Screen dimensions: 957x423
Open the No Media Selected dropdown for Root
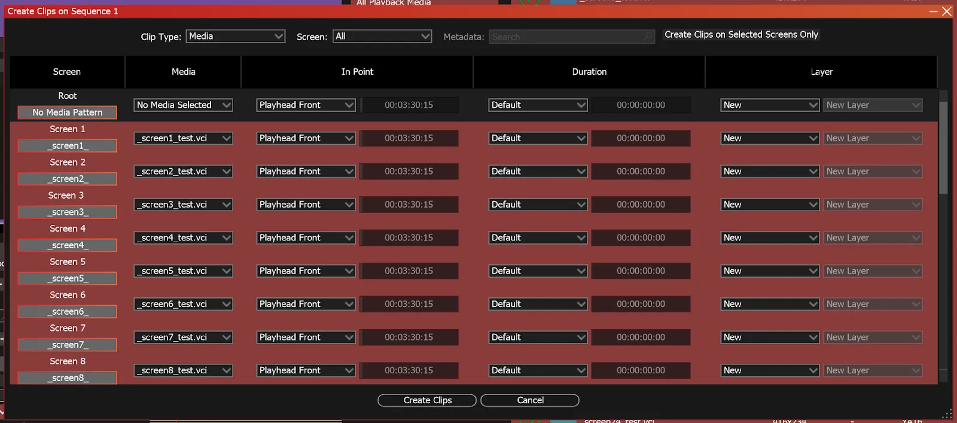tap(183, 105)
